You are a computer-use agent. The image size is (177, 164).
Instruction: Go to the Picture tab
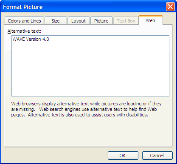[101, 21]
